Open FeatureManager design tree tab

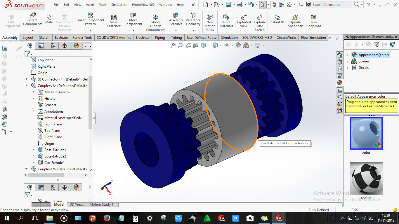click(x=30, y=46)
